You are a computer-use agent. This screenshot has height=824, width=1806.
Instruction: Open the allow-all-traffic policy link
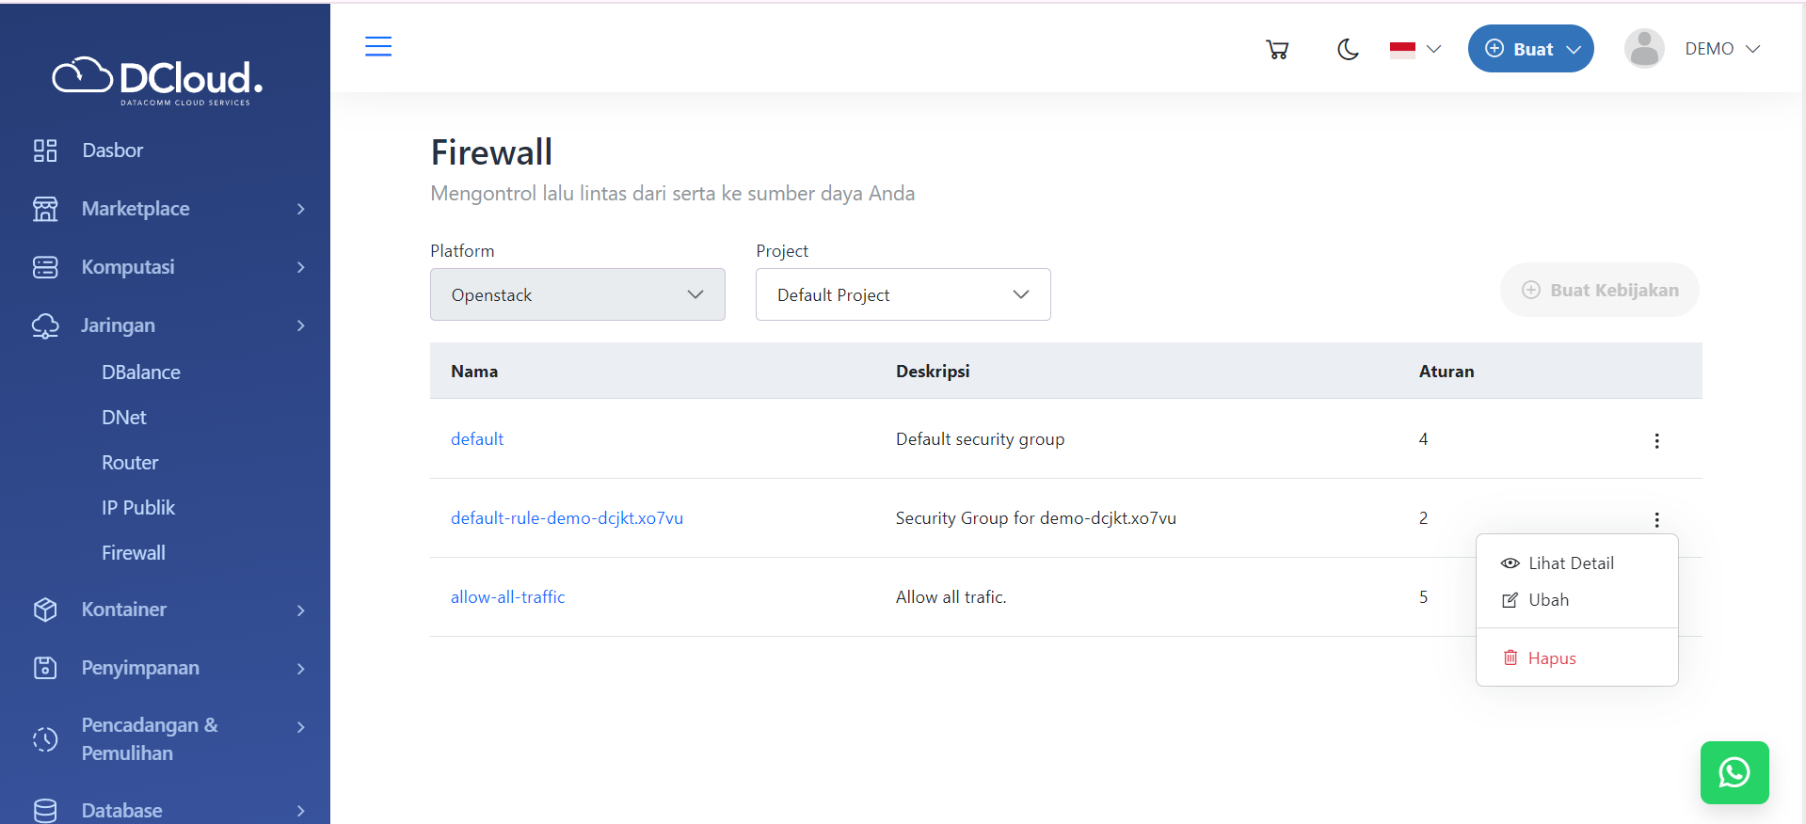[x=507, y=597]
